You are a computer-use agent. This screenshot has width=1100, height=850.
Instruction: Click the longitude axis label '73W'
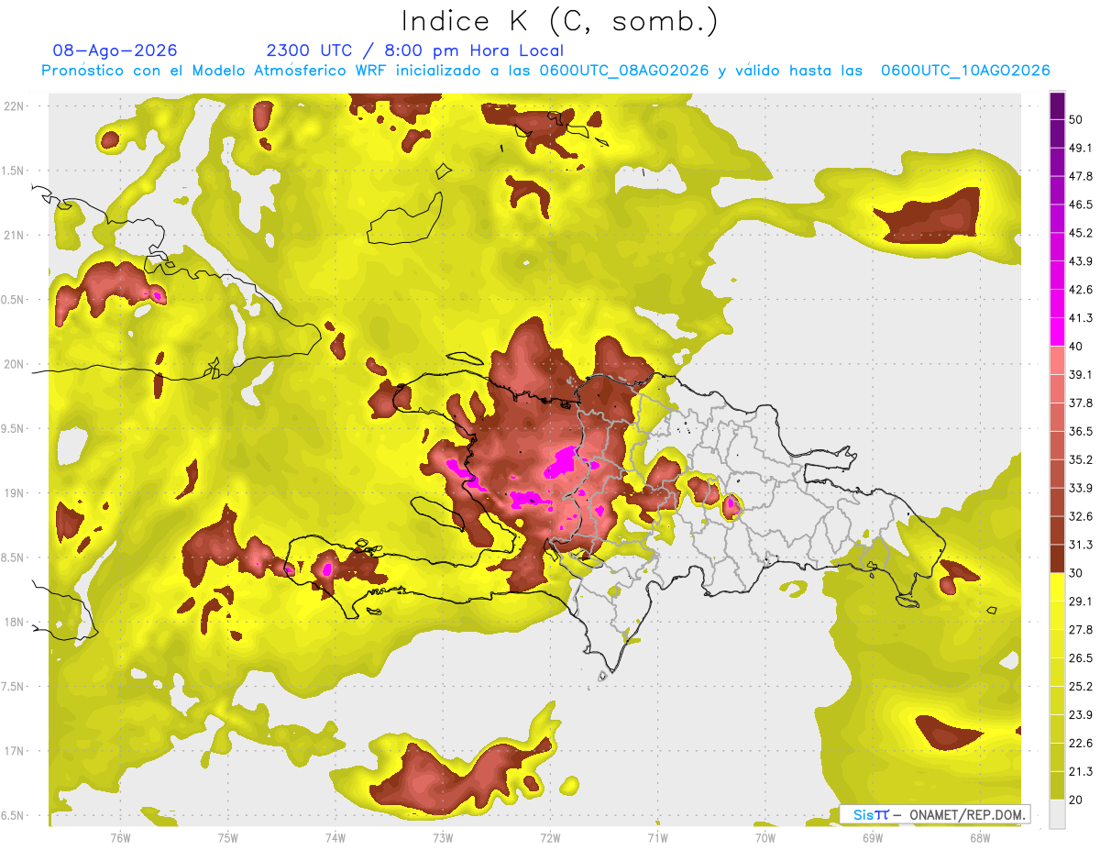click(x=443, y=837)
